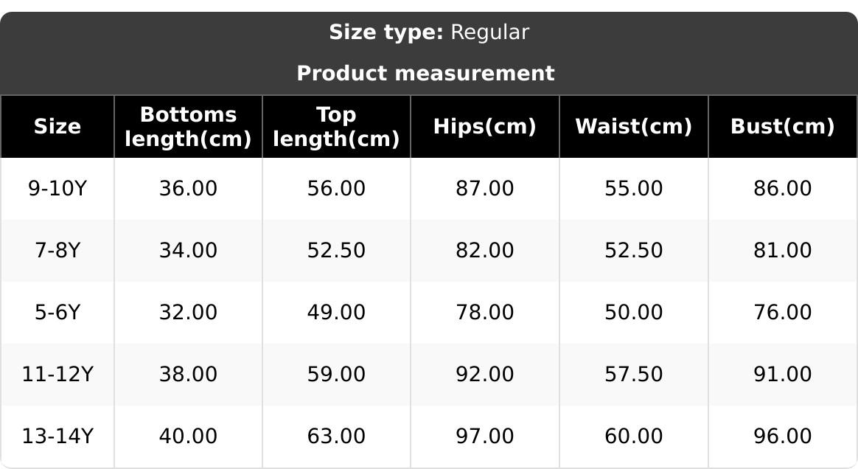
Task: Click the 13-14Y bottoms length value 40.00
Action: 188,437
